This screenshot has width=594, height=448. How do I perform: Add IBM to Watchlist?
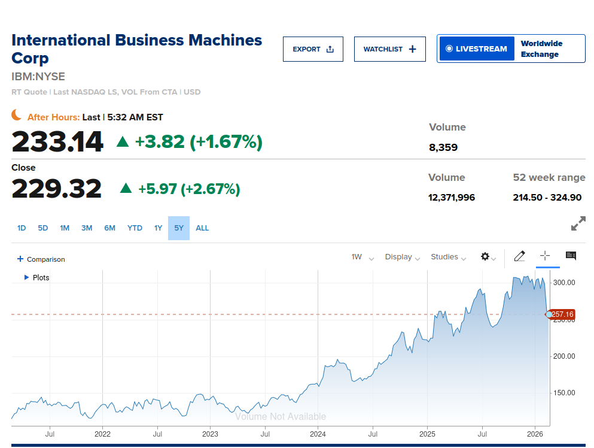point(389,49)
